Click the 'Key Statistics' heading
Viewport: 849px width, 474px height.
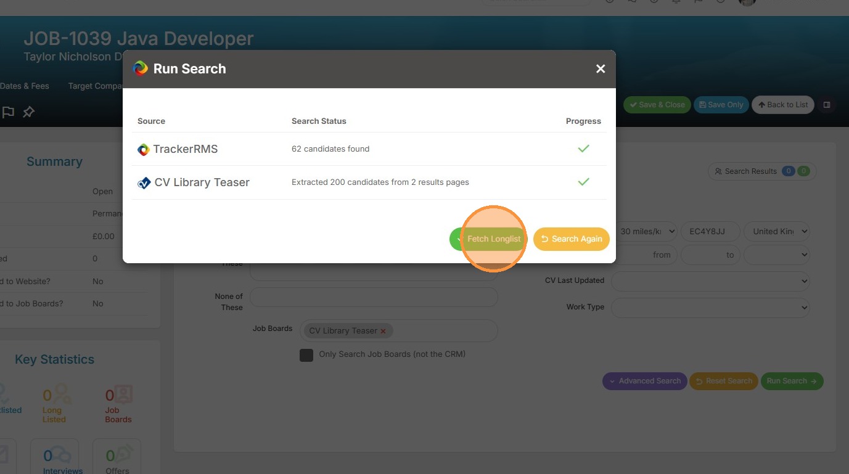[x=54, y=359]
